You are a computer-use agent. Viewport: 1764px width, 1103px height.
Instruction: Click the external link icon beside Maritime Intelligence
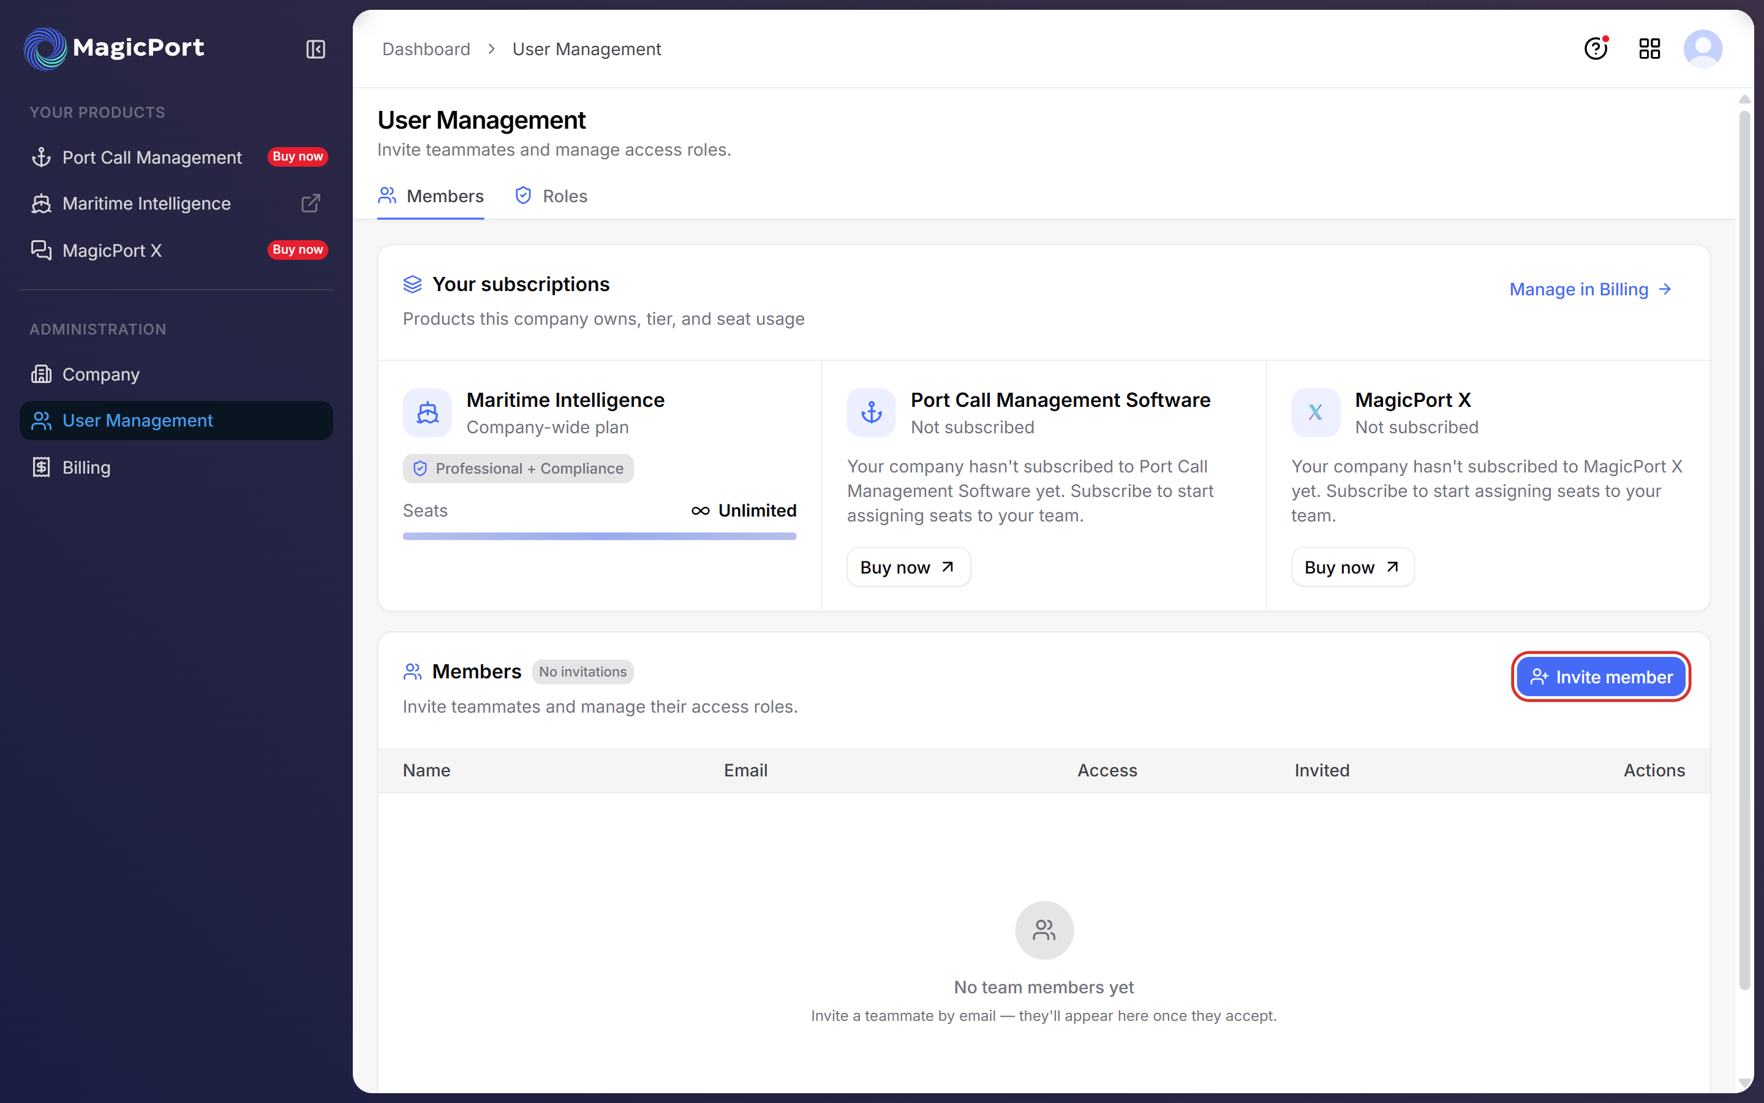pyautogui.click(x=311, y=203)
